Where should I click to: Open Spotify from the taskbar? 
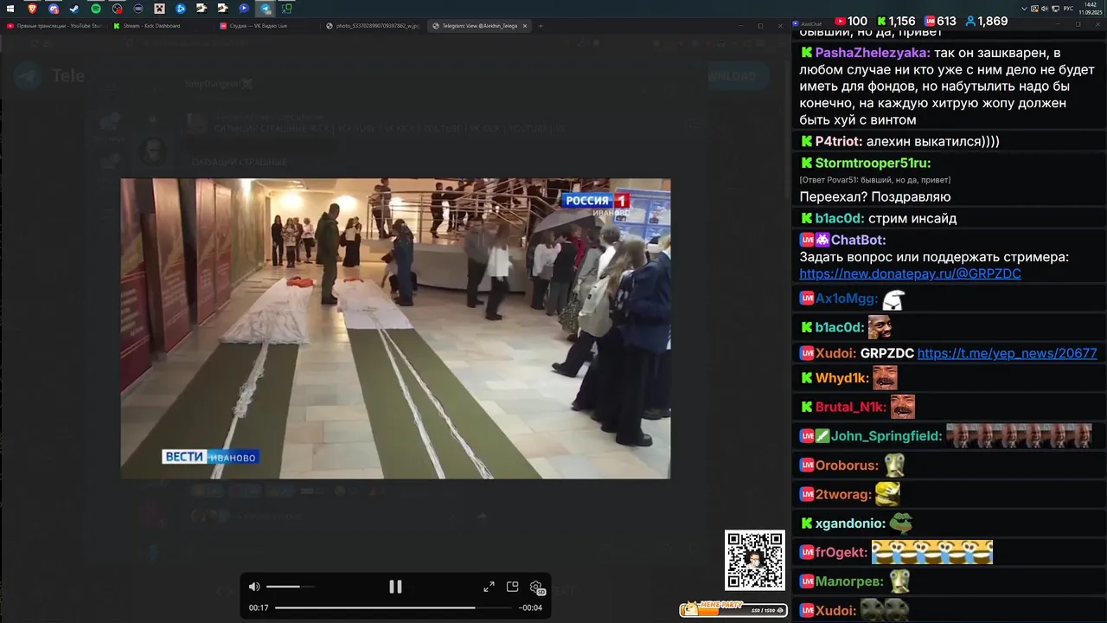point(95,9)
